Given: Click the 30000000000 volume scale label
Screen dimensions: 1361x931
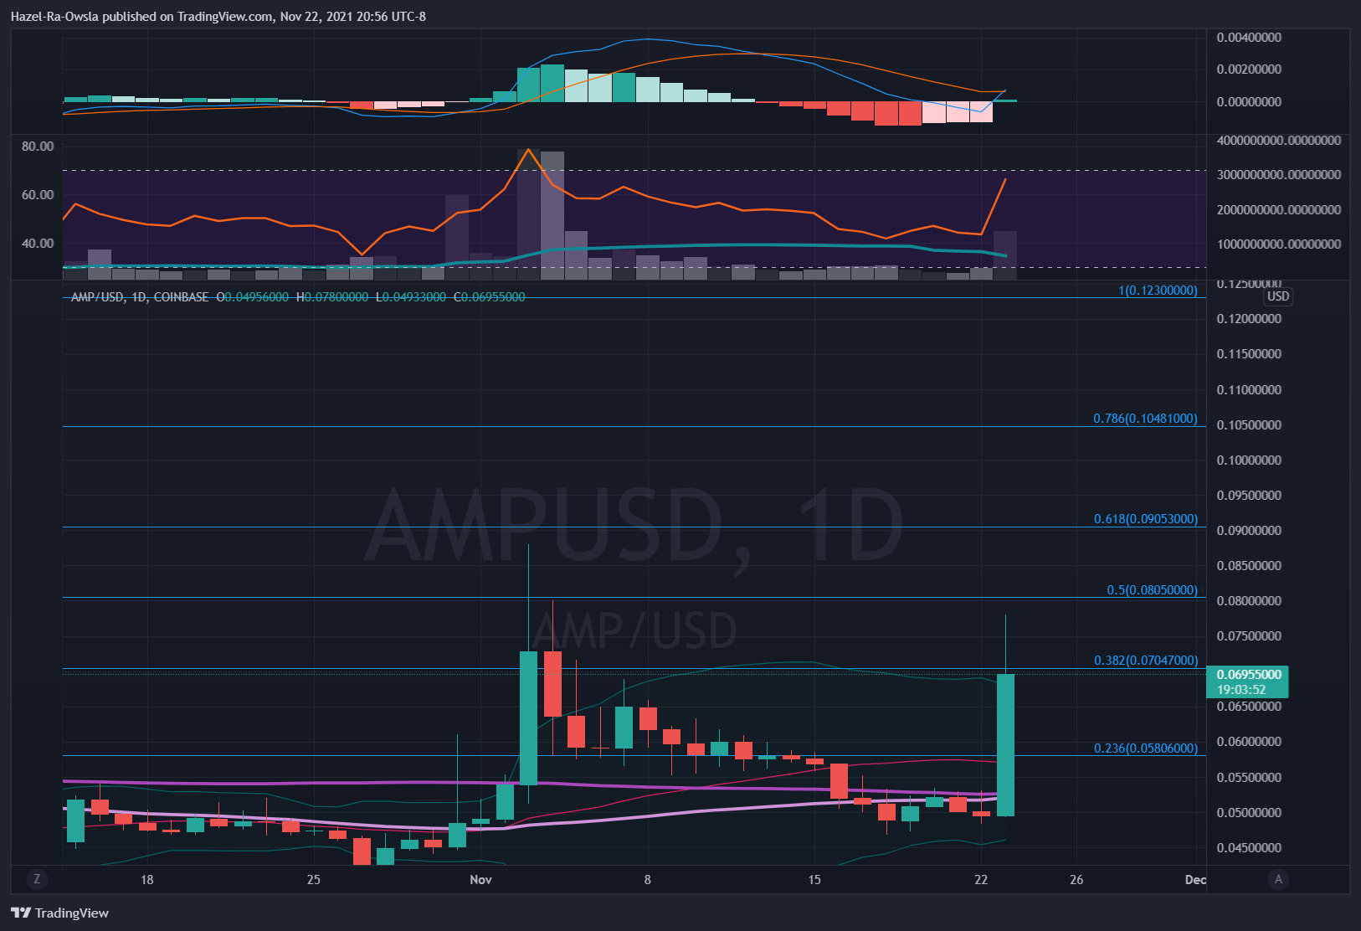Looking at the screenshot, I should pos(1279,175).
